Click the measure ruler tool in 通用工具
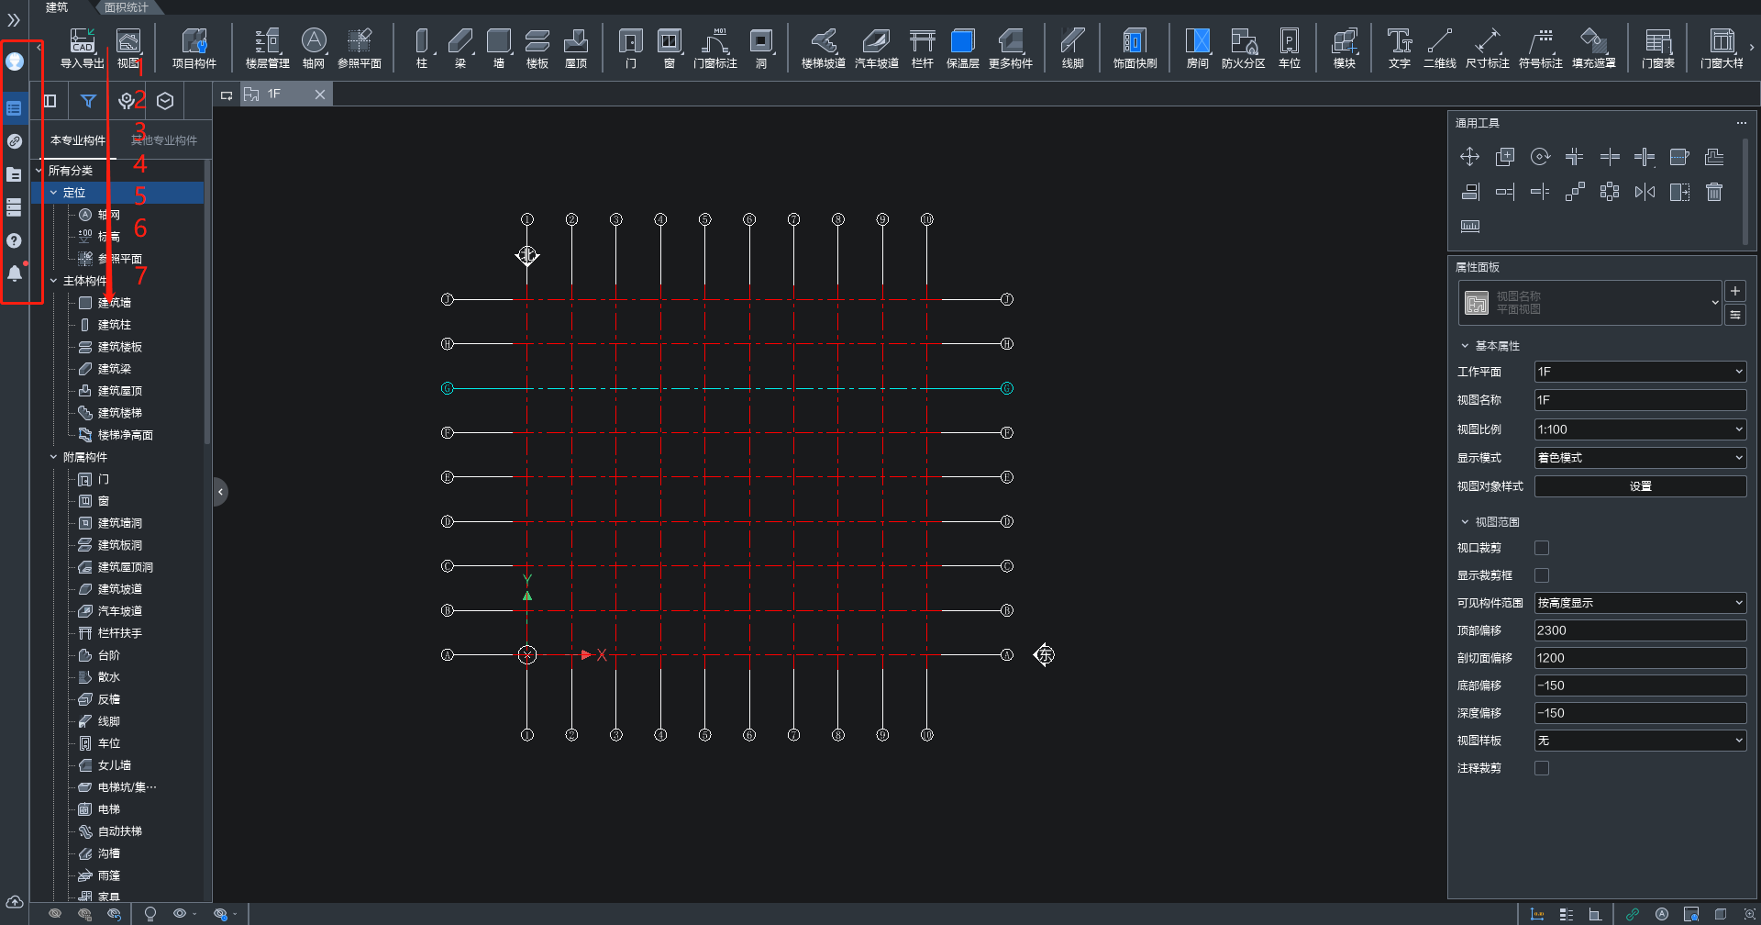This screenshot has height=925, width=1761. (x=1470, y=227)
